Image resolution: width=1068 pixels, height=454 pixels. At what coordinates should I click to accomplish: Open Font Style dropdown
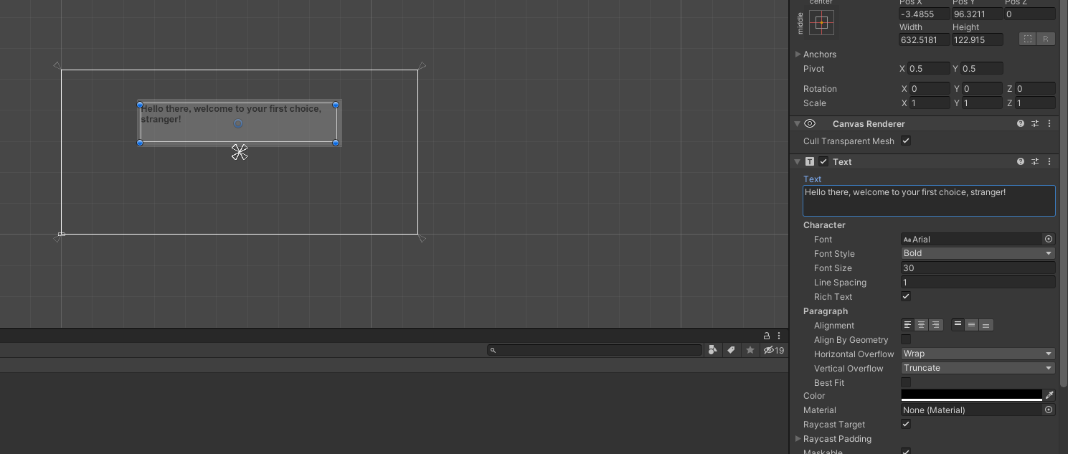pos(978,253)
